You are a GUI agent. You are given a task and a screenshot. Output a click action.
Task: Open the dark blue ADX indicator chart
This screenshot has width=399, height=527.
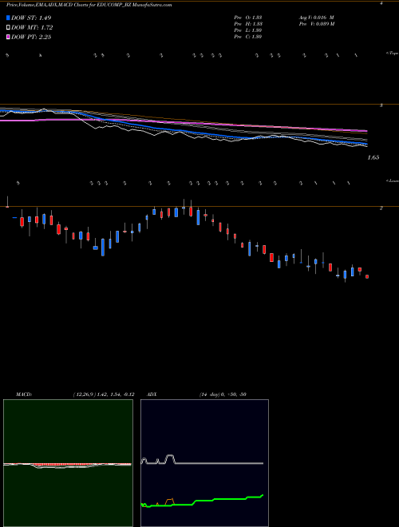pos(204,463)
